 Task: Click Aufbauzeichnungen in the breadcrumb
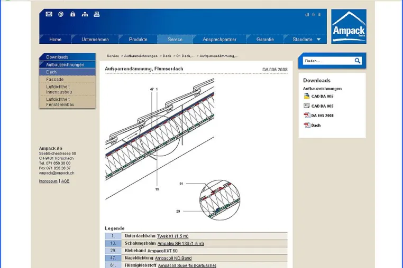click(x=141, y=56)
